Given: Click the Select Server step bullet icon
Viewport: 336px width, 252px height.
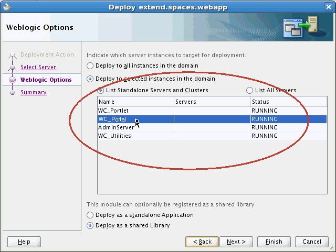Looking at the screenshot, I should click(13, 68).
